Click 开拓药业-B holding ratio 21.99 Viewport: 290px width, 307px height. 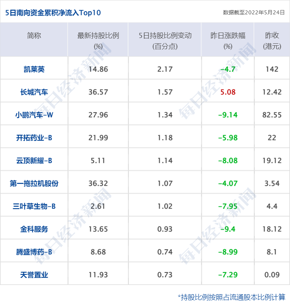pos(98,138)
